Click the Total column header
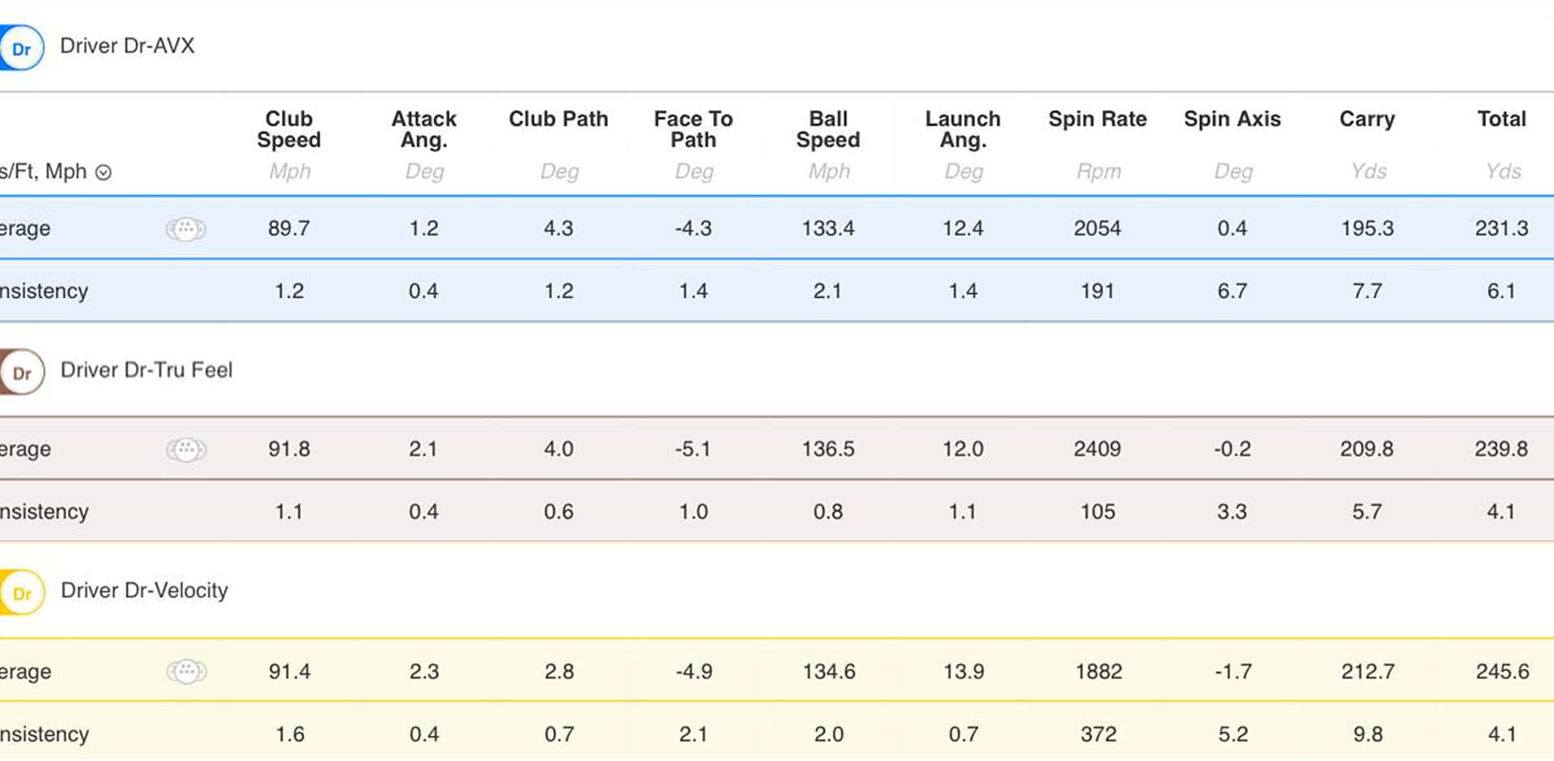1554x761 pixels. 1501,119
